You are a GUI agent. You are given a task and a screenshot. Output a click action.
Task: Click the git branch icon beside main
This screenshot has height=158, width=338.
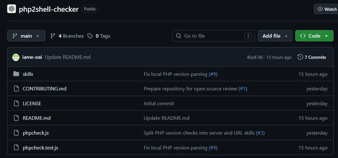point(15,36)
